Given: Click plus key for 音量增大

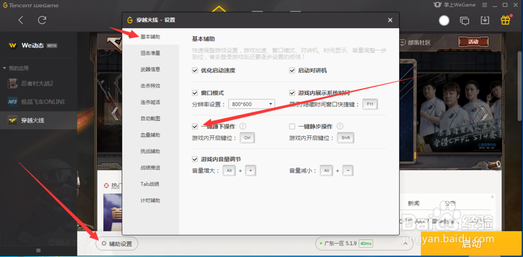Looking at the screenshot, I should (251, 171).
